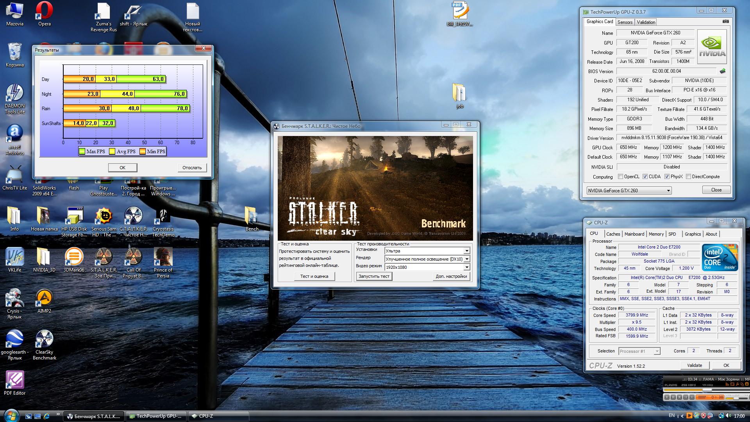The image size is (750, 422).
Task: Click OK in the Результаты window
Action: click(x=123, y=168)
